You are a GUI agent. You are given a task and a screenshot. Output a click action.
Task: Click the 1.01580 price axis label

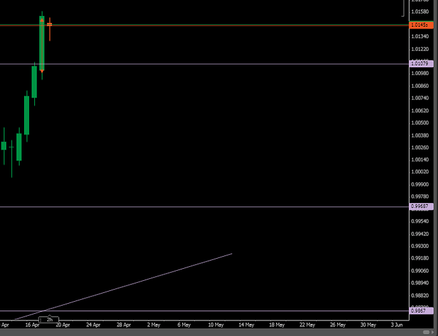420,11
